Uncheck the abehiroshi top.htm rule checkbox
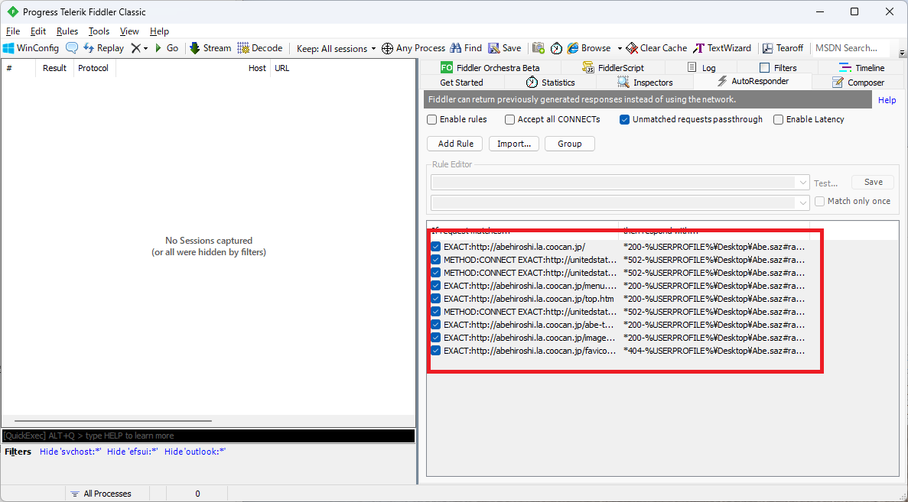 (x=436, y=299)
